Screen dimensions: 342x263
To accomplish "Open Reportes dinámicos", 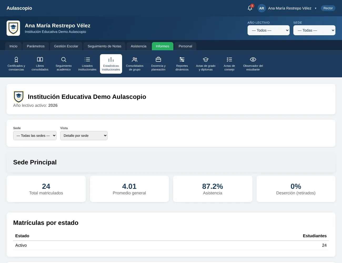I will point(182,64).
